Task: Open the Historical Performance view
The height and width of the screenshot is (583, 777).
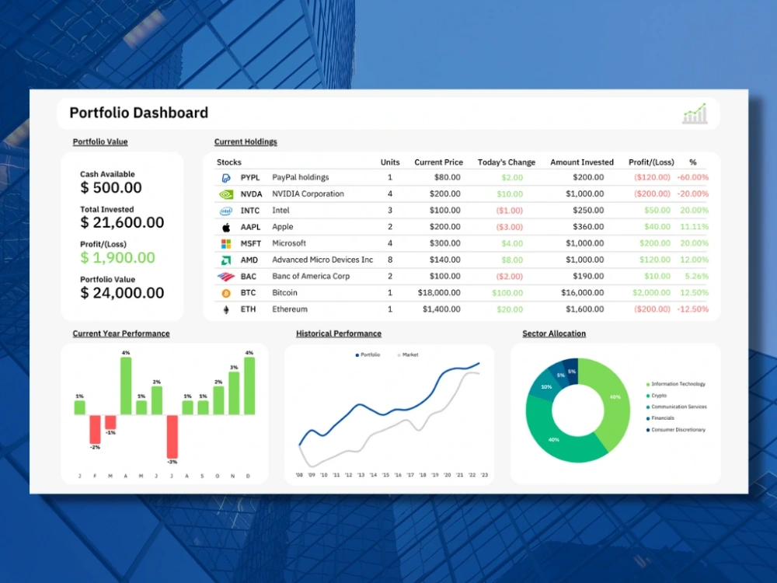Action: 338,333
